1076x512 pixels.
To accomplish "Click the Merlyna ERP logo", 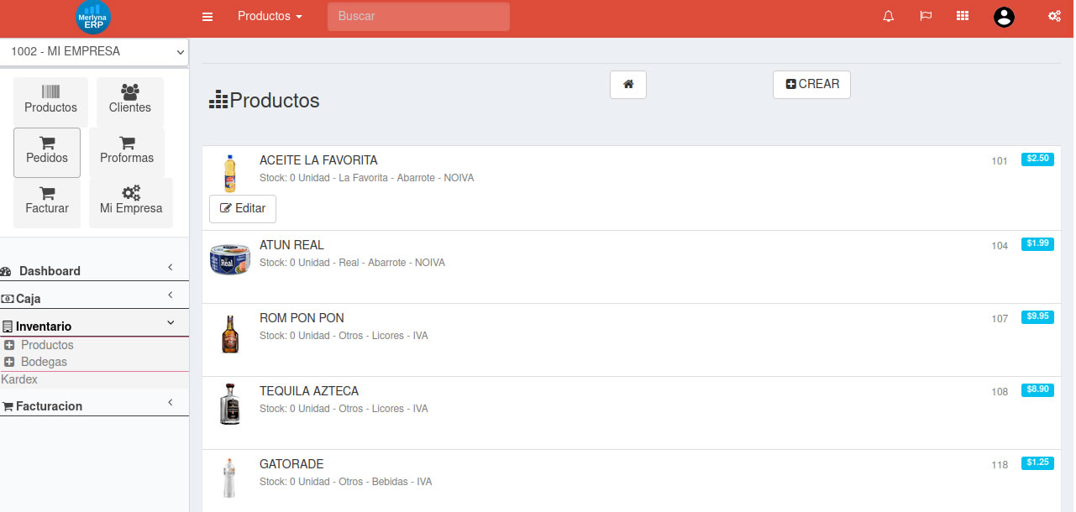I will [92, 18].
